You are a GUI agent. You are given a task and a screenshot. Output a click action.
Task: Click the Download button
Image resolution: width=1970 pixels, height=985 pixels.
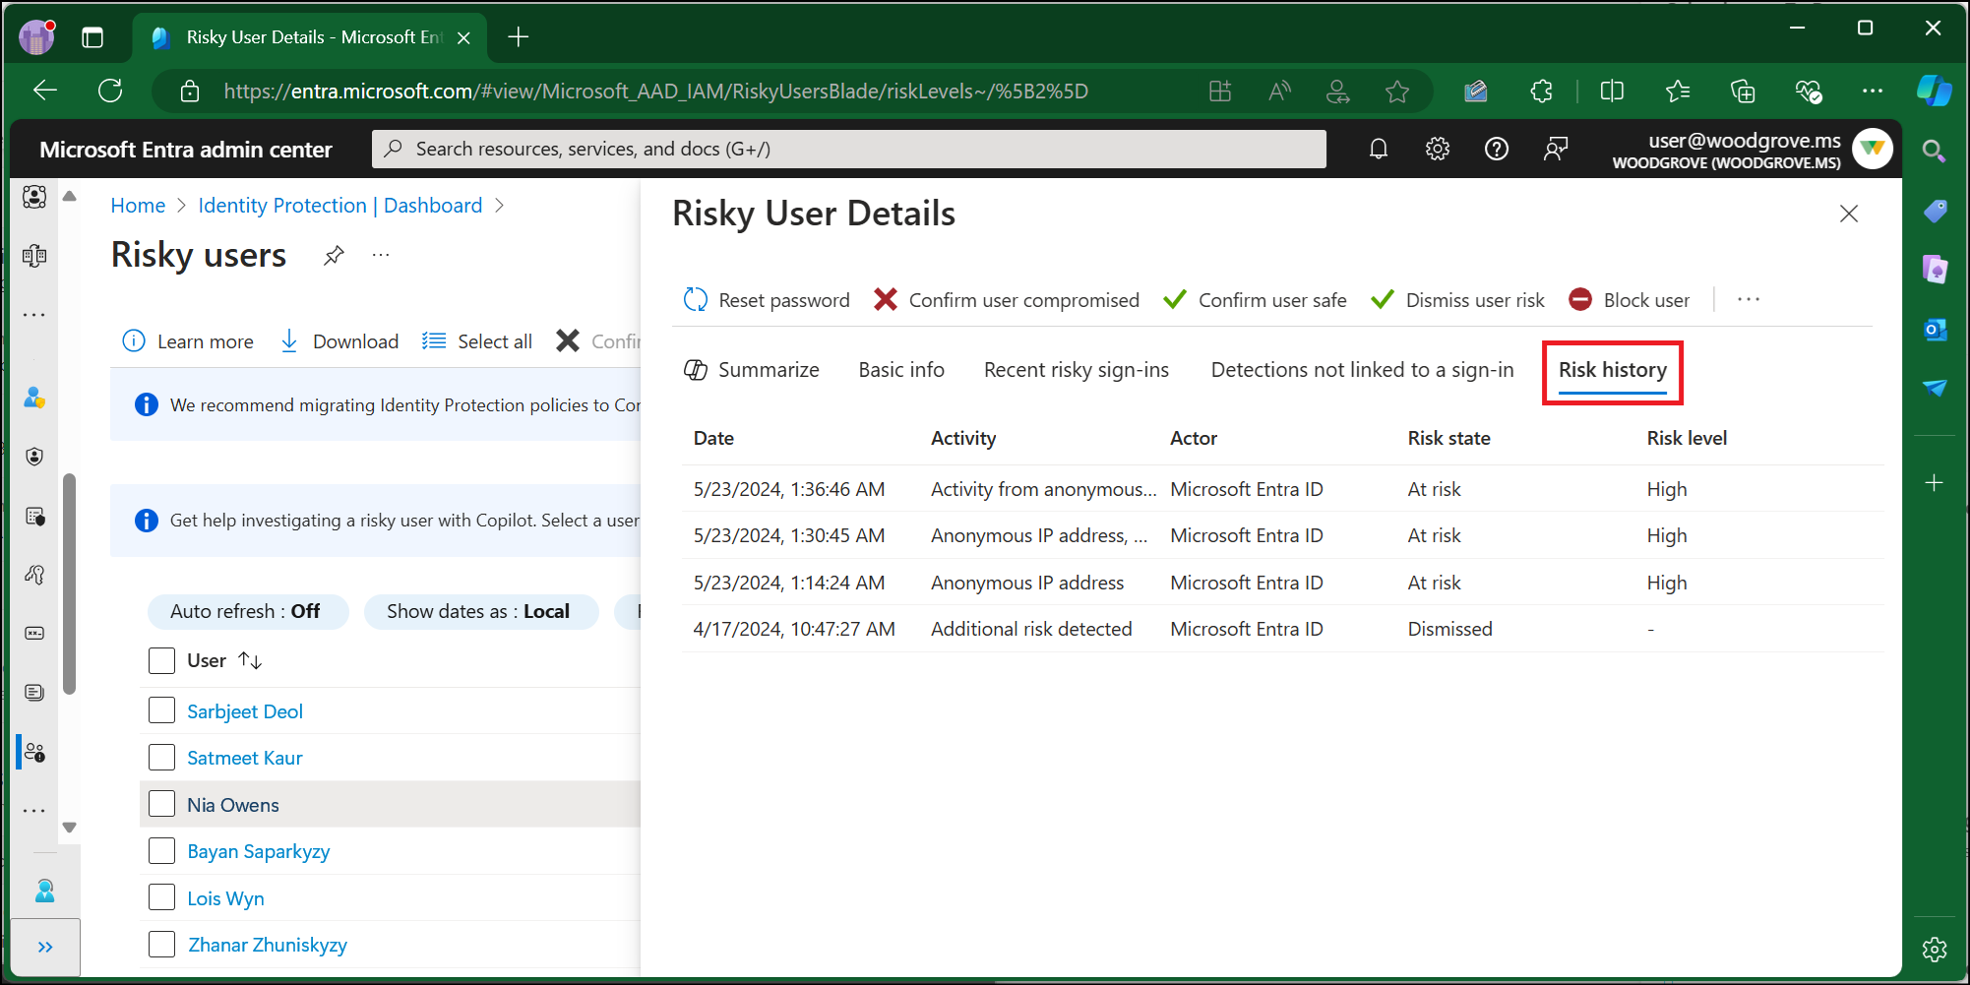point(339,341)
